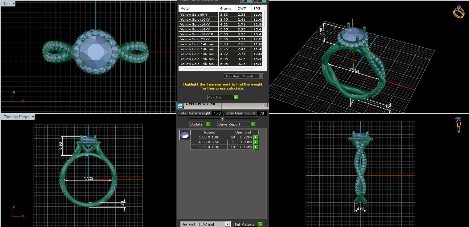Click the DWT column header
469x227 pixels.
click(244, 8)
